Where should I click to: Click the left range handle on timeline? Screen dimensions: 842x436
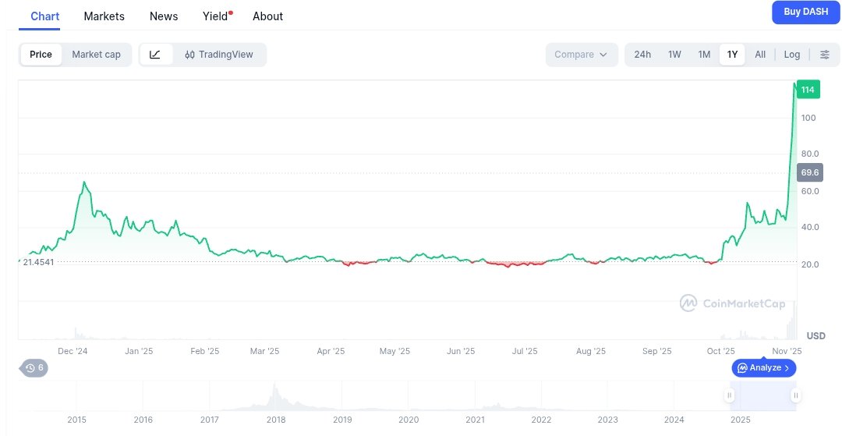tap(730, 395)
